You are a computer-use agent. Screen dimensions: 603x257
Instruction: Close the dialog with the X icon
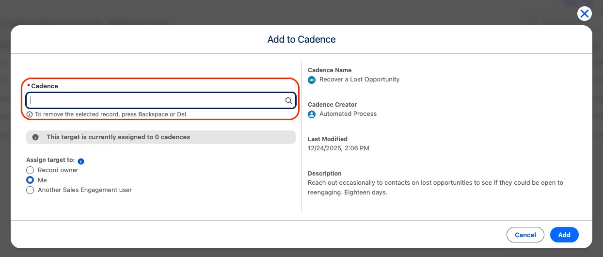[x=585, y=14]
